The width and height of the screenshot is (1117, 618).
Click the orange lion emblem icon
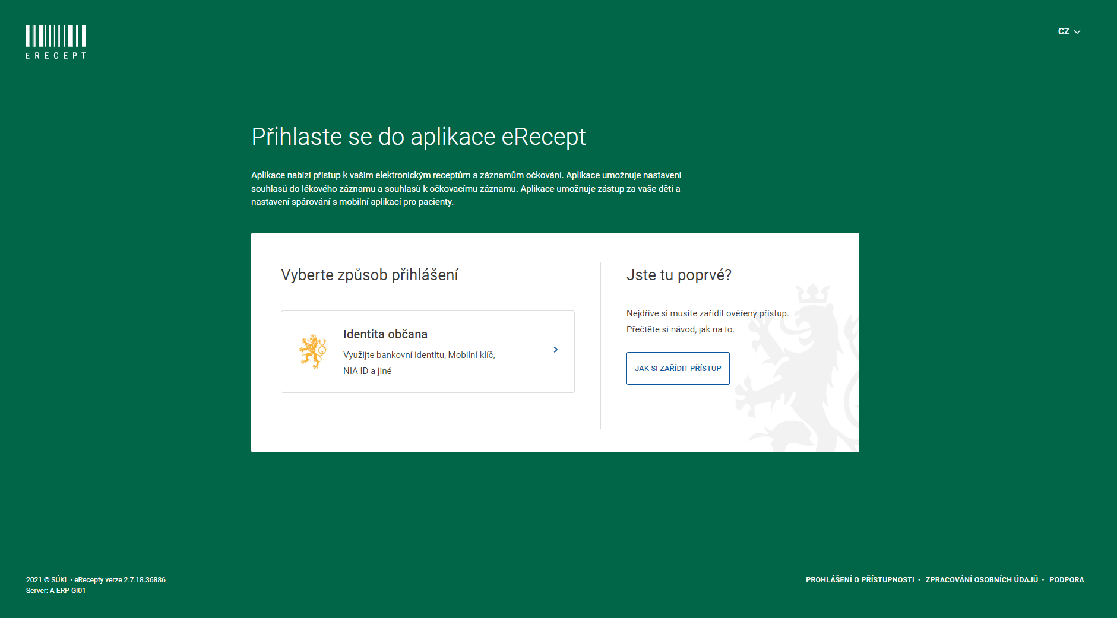coord(313,351)
